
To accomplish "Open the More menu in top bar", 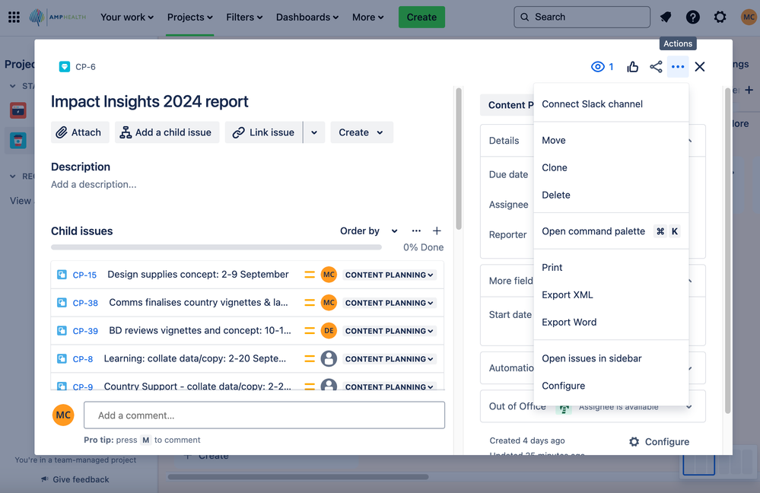I will coord(368,17).
